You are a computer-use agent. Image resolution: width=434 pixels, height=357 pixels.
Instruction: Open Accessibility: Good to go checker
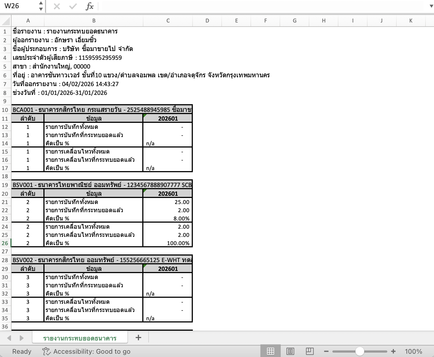click(x=87, y=351)
